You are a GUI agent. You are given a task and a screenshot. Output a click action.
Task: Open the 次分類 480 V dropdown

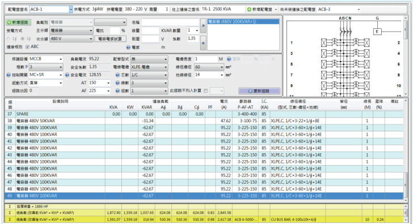pos(71,38)
